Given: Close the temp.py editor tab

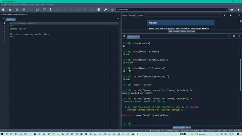Looking at the screenshot, I should pos(14,19).
